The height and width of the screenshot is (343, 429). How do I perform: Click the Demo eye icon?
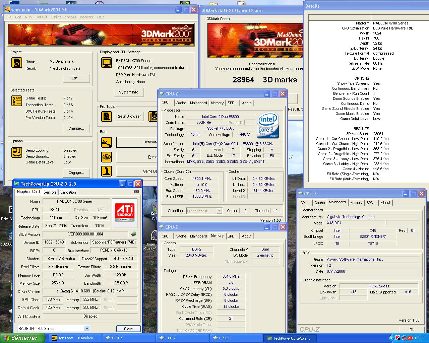[x=107, y=157]
